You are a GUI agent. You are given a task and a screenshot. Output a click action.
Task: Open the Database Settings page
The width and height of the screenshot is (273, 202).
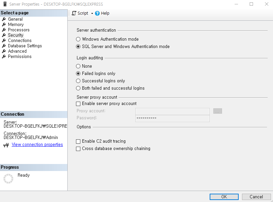[x=25, y=46]
